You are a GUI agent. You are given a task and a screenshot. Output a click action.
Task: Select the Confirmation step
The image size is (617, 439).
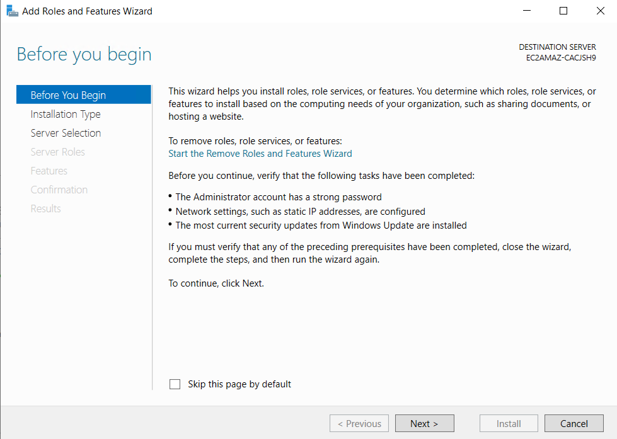(59, 190)
